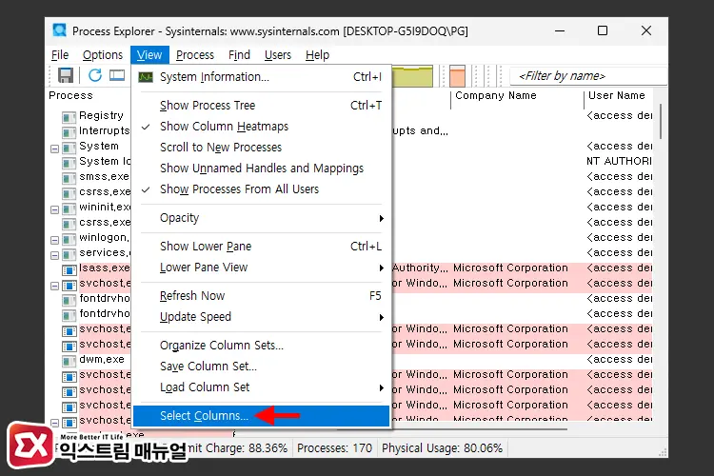Minimize the Process Explorer window
The height and width of the screenshot is (476, 714).
pos(560,31)
